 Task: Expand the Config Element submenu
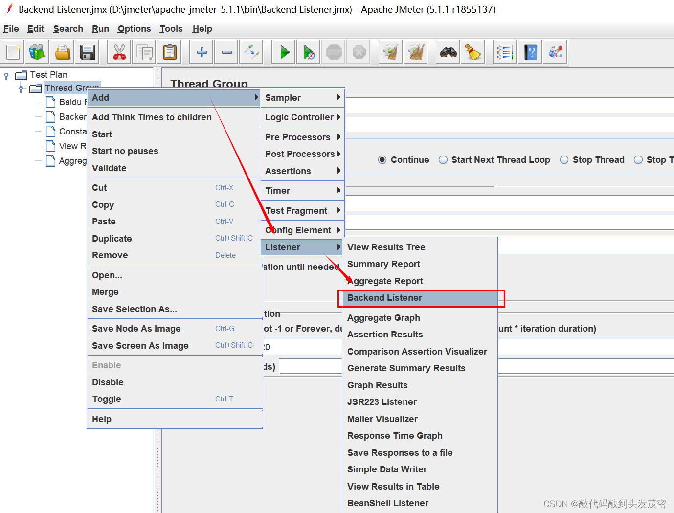click(x=302, y=230)
